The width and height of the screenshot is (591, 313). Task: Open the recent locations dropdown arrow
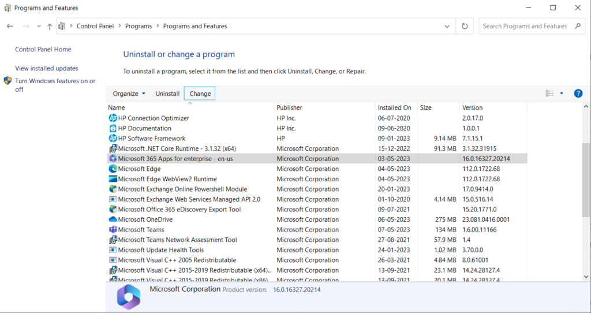pyautogui.click(x=39, y=27)
